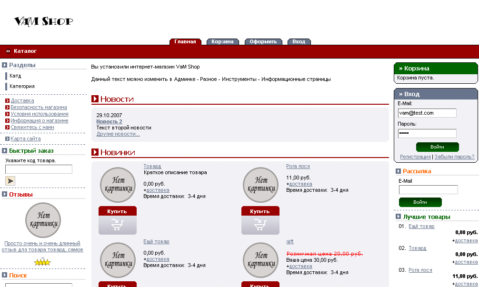Image resolution: width=479 pixels, height=287 pixels.
Task: Open Условия использования link
Action: [x=40, y=114]
